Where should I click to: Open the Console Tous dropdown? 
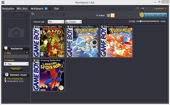(x=16, y=64)
